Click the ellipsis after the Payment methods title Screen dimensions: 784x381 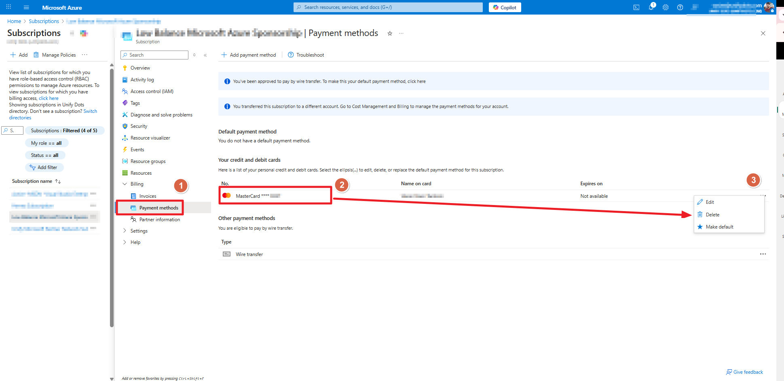(x=401, y=33)
